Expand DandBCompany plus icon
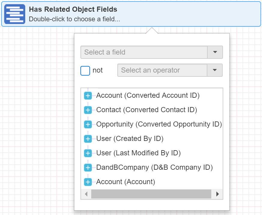The width and height of the screenshot is (262, 215). pyautogui.click(x=88, y=168)
